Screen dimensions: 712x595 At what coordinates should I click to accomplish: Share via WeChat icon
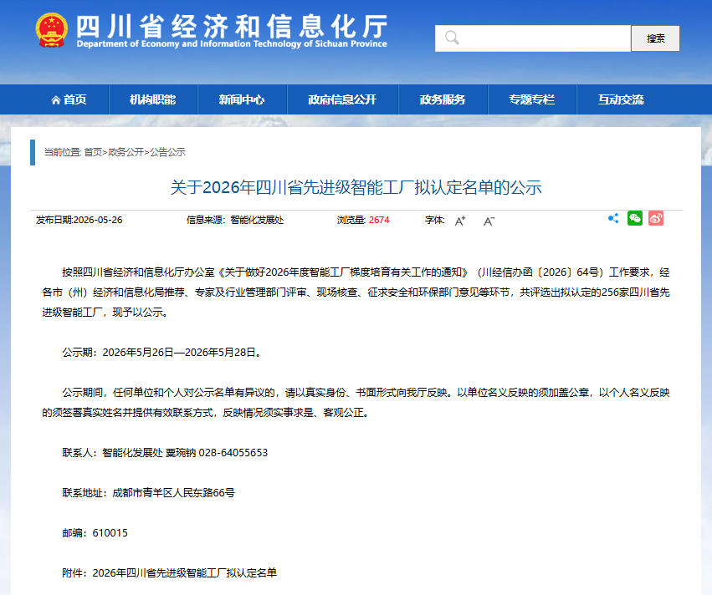coord(635,219)
